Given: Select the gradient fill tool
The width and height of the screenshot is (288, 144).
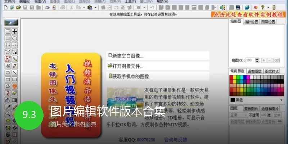Looking at the screenshot, I should [x=15, y=100].
